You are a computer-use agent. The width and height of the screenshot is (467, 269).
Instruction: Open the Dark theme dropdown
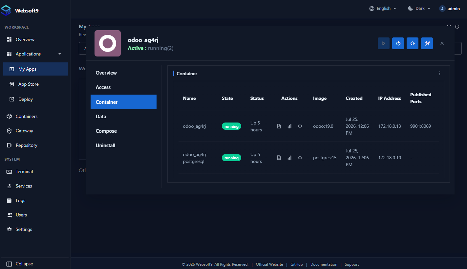419,9
